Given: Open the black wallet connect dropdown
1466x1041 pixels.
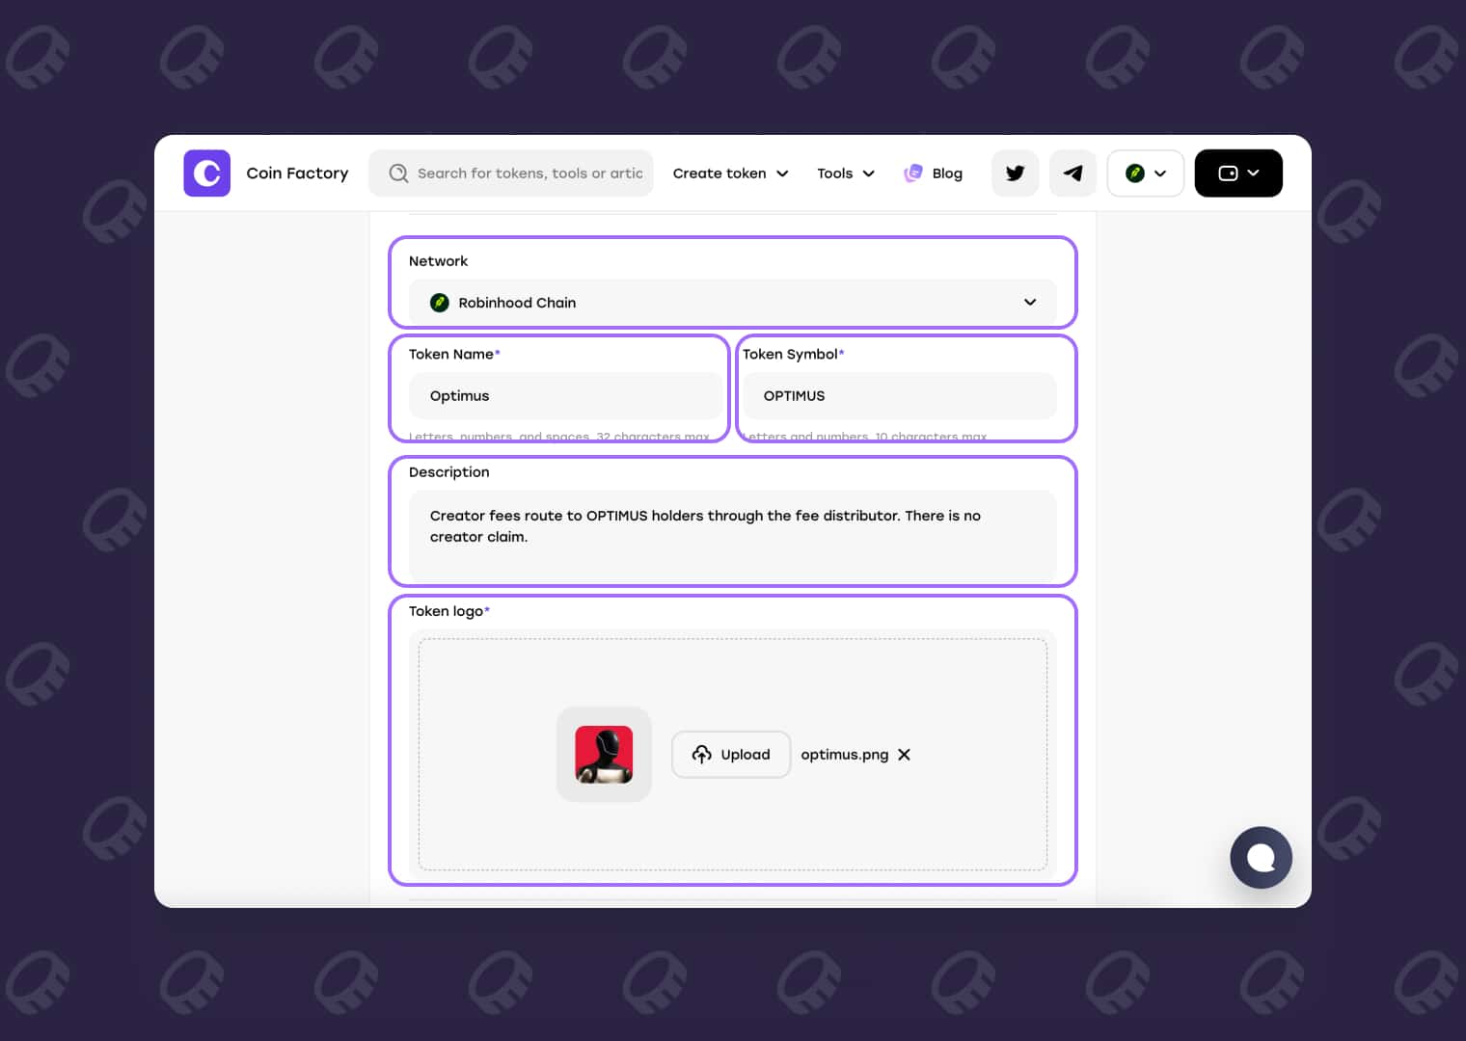Looking at the screenshot, I should point(1238,173).
